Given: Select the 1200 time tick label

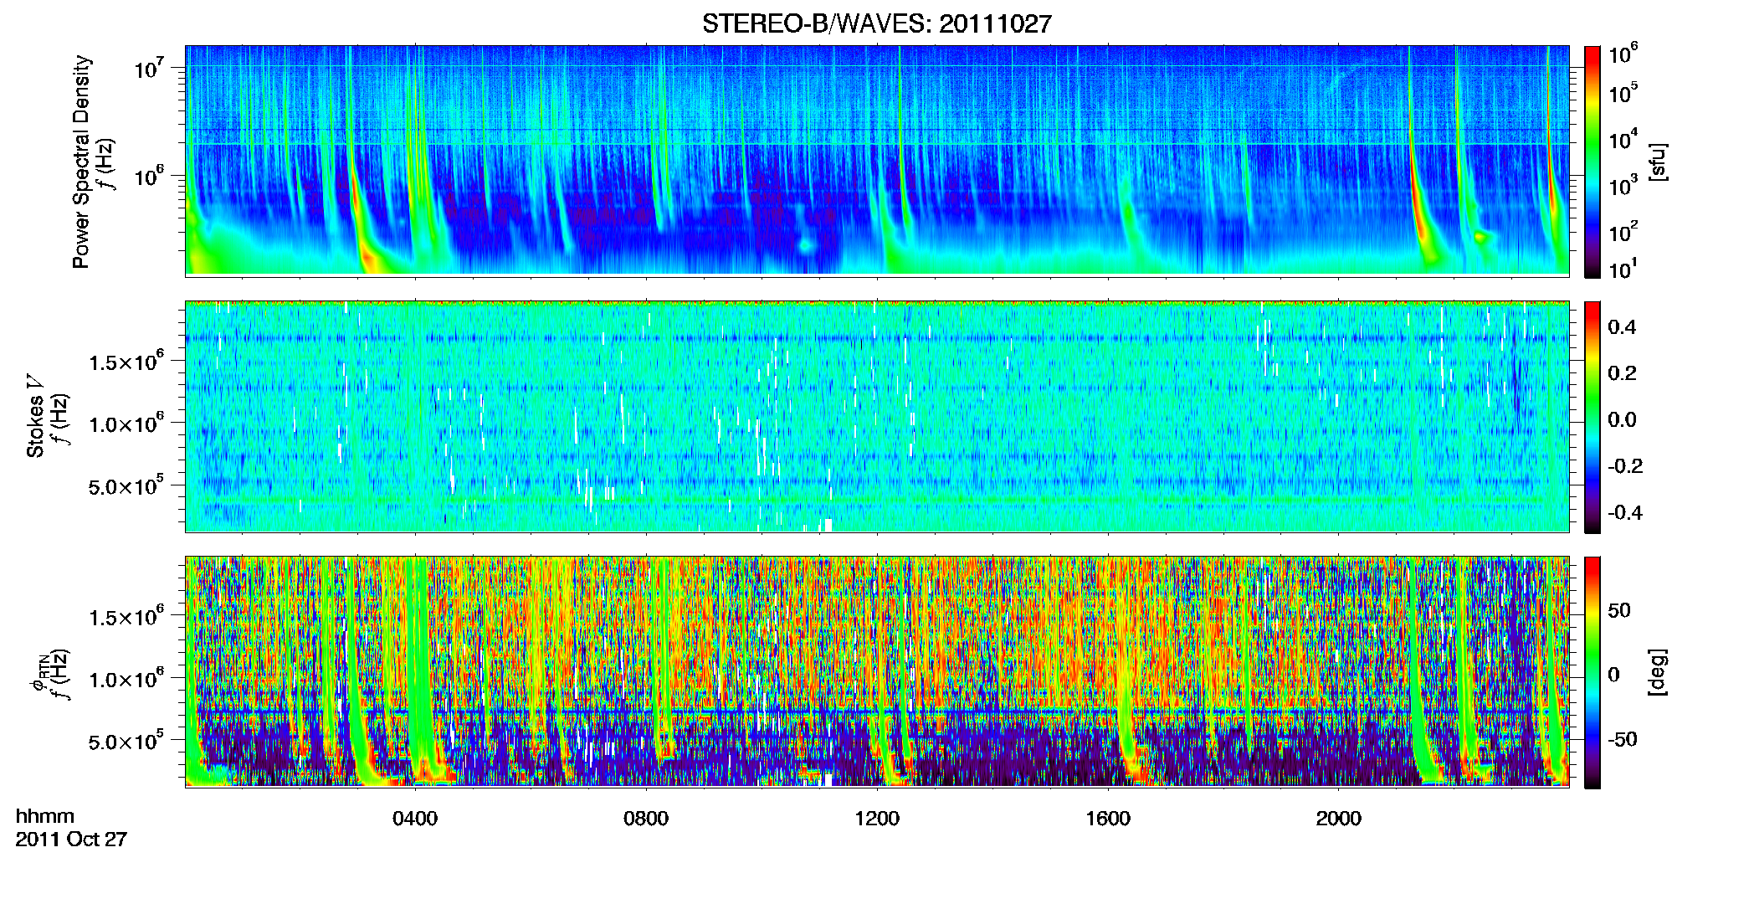Looking at the screenshot, I should 877,819.
